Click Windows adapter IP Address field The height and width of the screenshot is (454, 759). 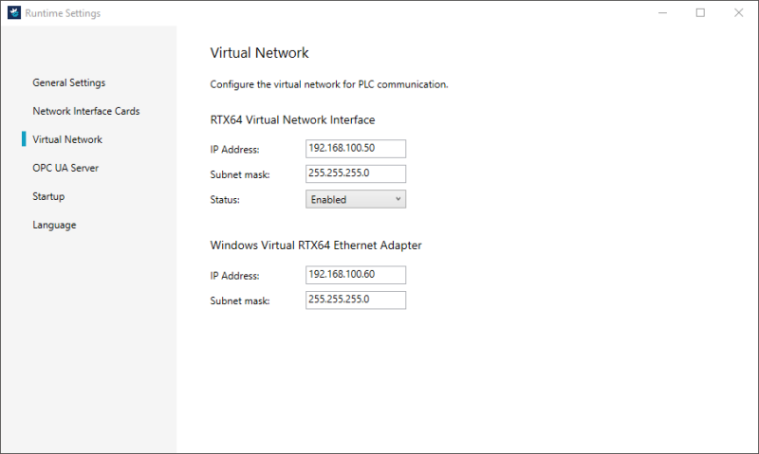click(356, 275)
